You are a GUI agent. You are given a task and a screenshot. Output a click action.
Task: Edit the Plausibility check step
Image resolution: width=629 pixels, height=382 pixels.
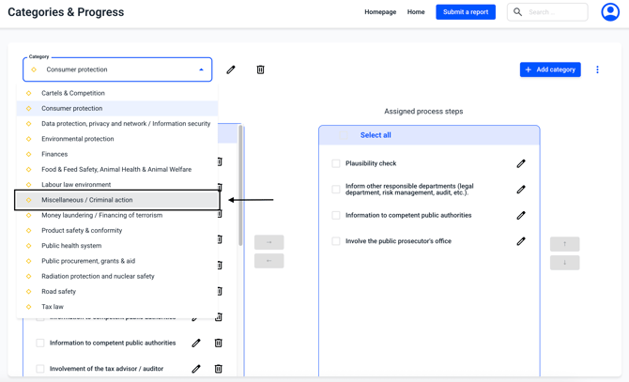pyautogui.click(x=521, y=163)
